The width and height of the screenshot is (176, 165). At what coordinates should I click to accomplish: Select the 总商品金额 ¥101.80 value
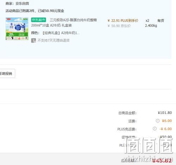pyautogui.click(x=165, y=113)
